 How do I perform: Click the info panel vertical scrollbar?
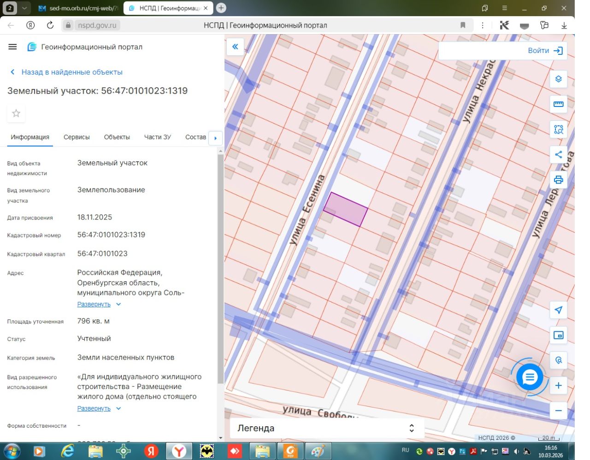[x=220, y=269]
